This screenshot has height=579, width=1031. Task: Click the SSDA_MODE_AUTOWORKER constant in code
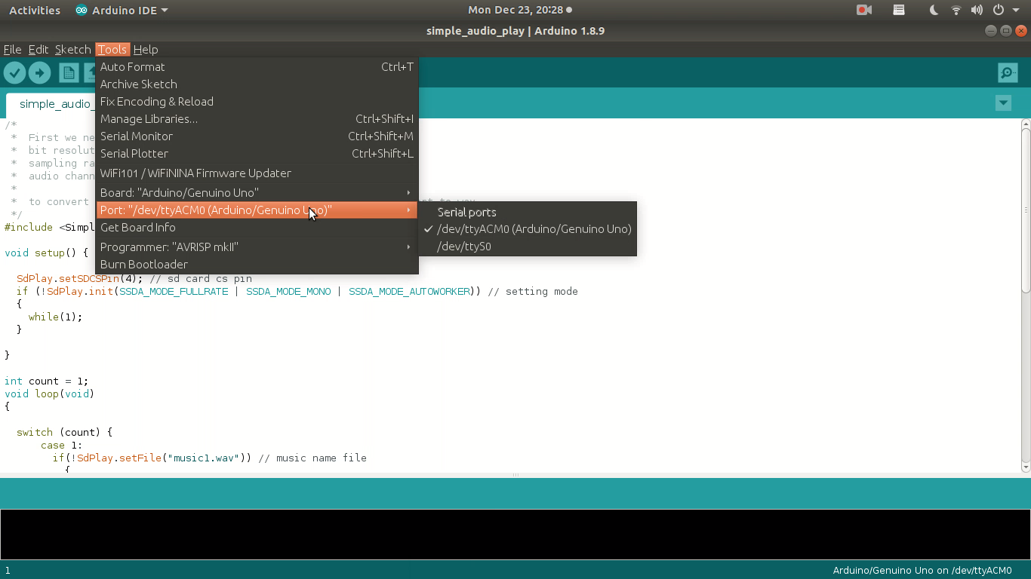(x=410, y=292)
